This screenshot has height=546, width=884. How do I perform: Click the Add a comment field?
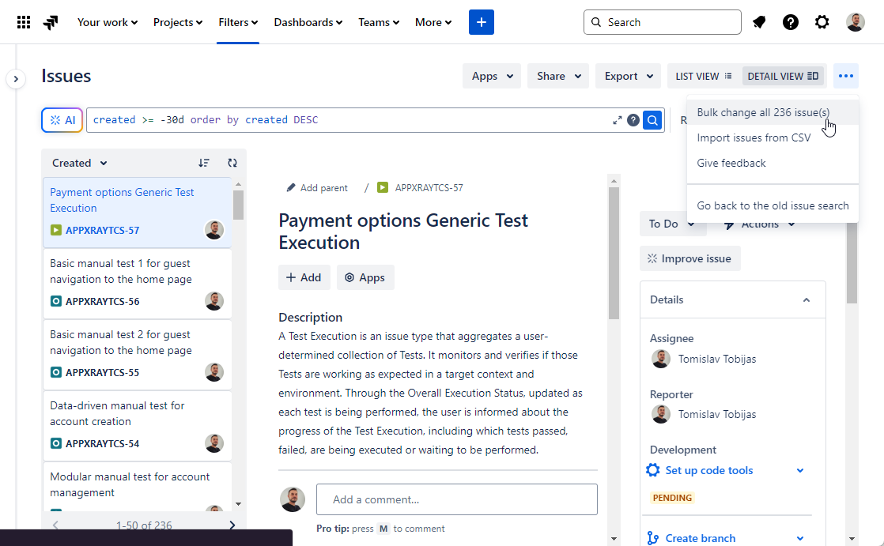(x=457, y=499)
